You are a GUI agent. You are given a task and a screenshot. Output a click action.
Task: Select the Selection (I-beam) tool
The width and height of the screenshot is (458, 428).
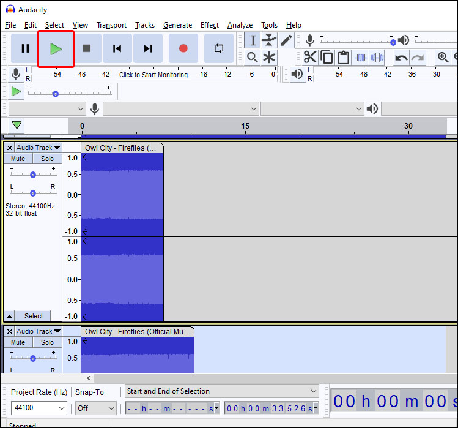click(x=253, y=40)
